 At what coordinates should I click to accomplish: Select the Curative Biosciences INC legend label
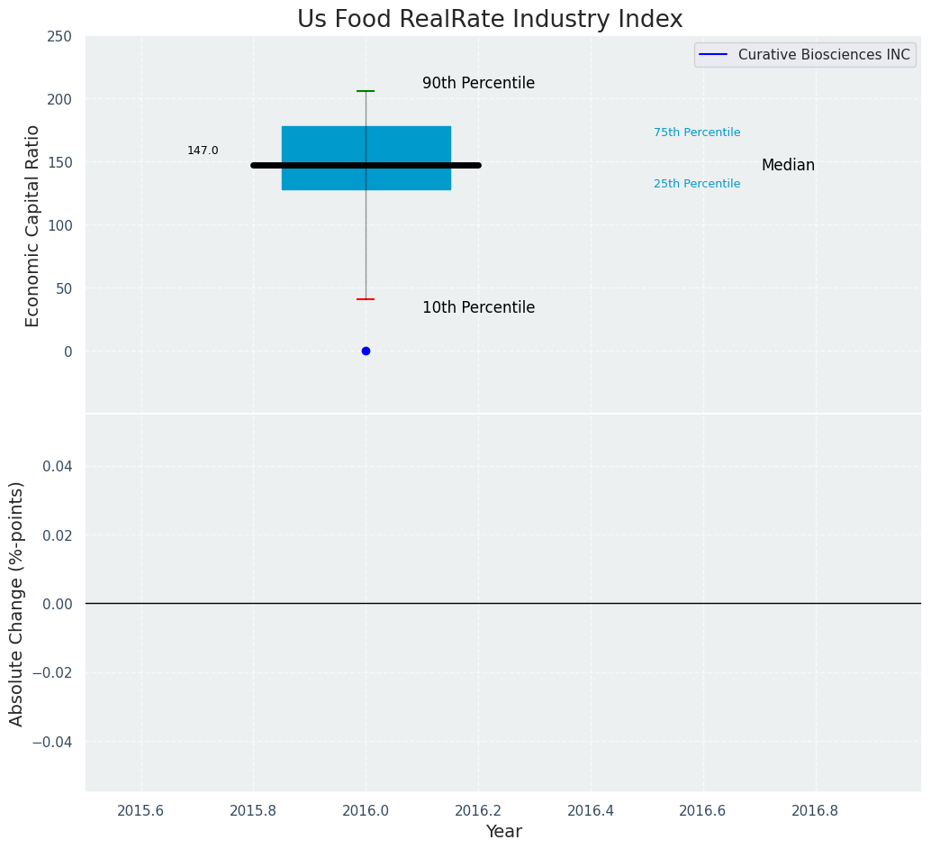[824, 55]
